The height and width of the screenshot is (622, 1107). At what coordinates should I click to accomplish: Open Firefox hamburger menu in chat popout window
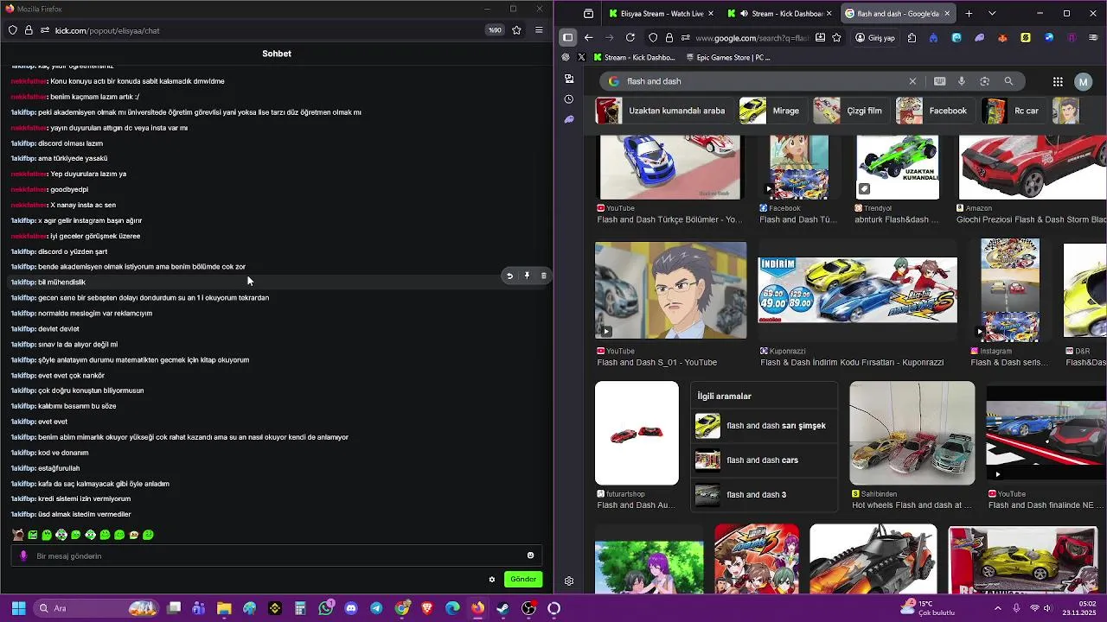[x=539, y=30]
